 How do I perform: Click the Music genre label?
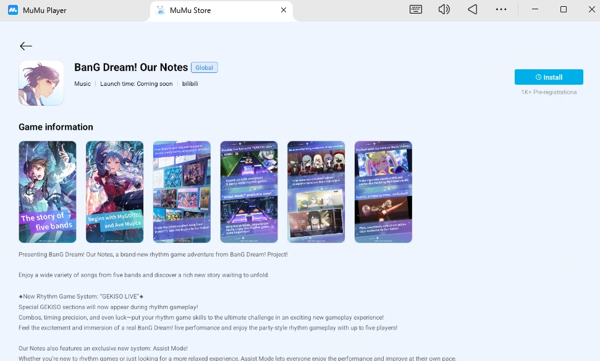pos(82,84)
